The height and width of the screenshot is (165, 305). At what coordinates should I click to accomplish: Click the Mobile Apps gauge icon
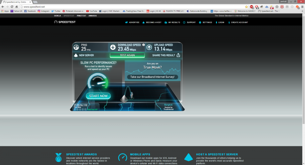click(122, 157)
